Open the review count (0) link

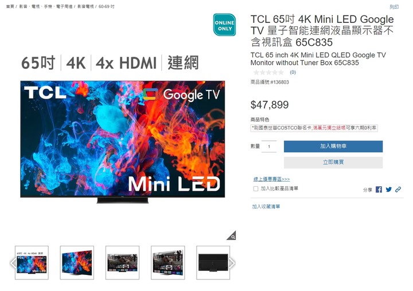point(293,72)
